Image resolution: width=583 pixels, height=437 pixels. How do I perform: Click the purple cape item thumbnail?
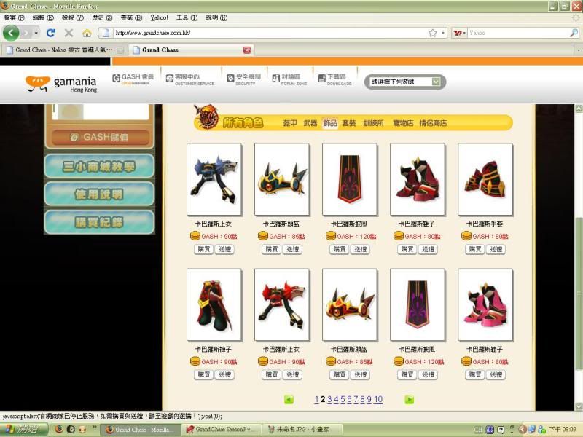tap(417, 304)
